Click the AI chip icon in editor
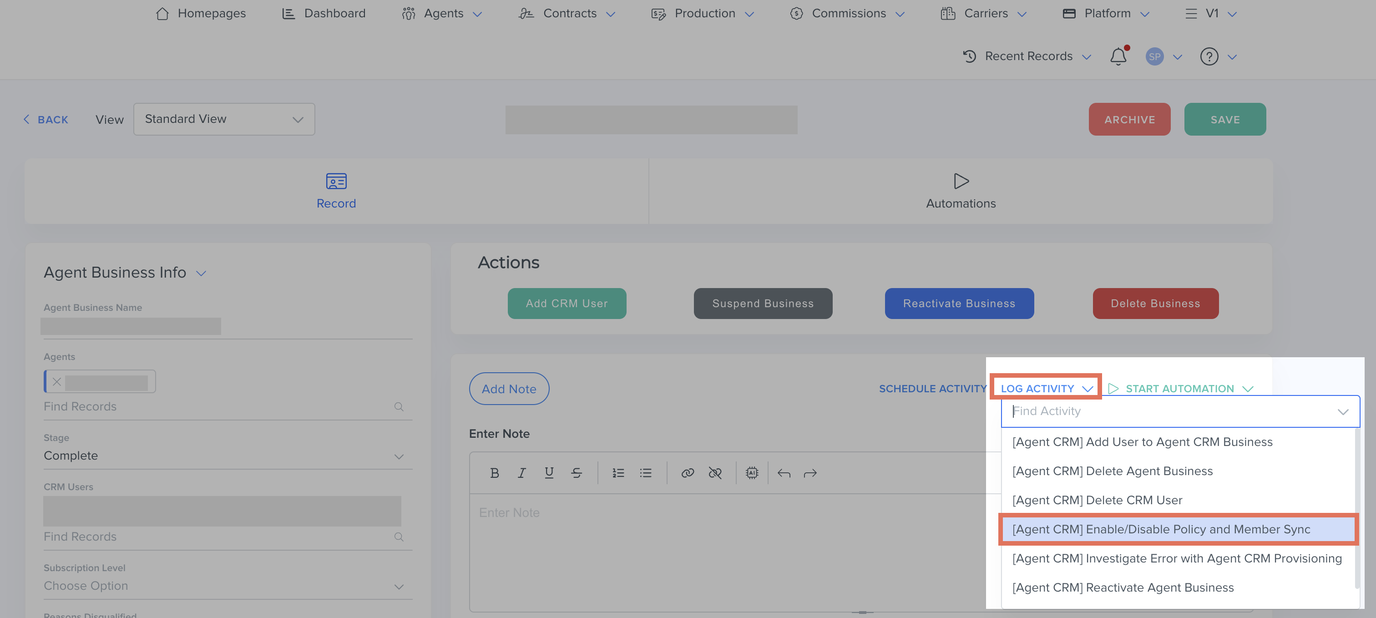This screenshot has width=1376, height=618. 752,473
